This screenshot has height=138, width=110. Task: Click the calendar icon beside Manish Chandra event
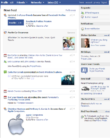click(5, 91)
